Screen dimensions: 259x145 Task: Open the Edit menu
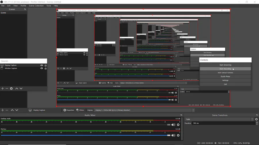coord(9,6)
